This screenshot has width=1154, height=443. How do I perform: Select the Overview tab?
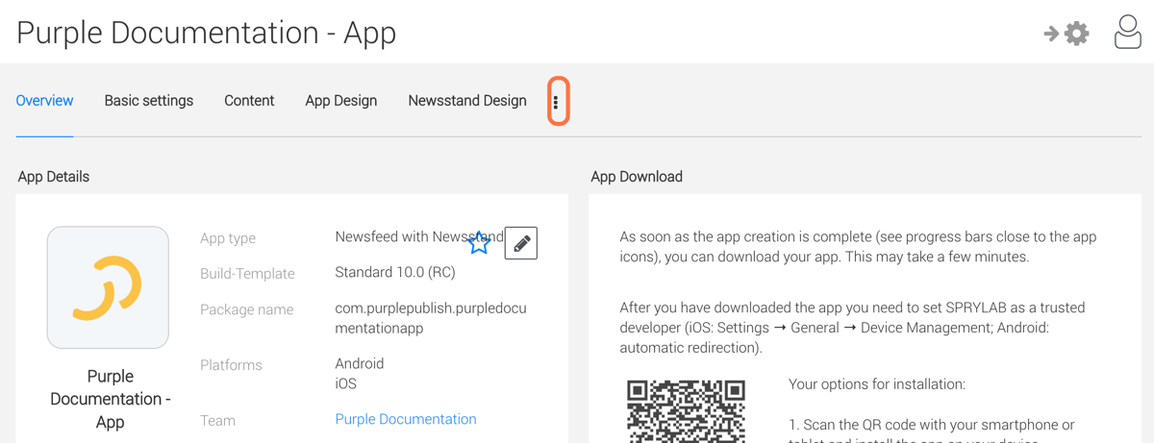tap(44, 100)
